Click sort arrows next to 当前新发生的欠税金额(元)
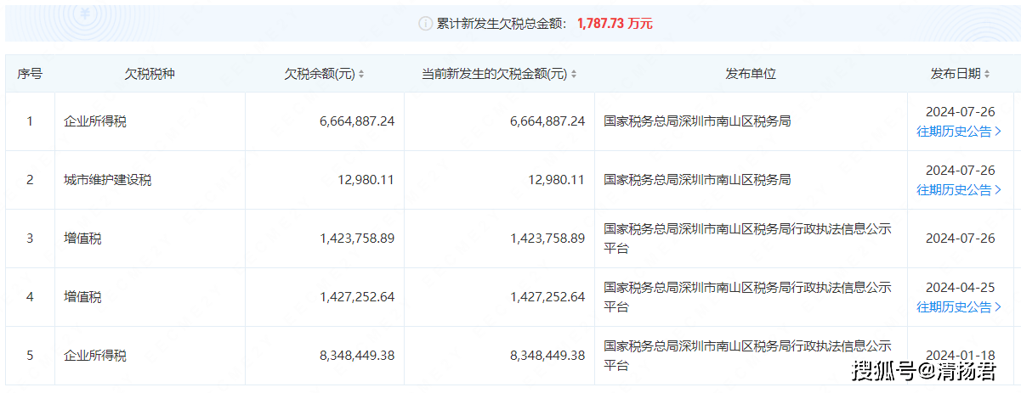The height and width of the screenshot is (393, 1021). coord(574,75)
